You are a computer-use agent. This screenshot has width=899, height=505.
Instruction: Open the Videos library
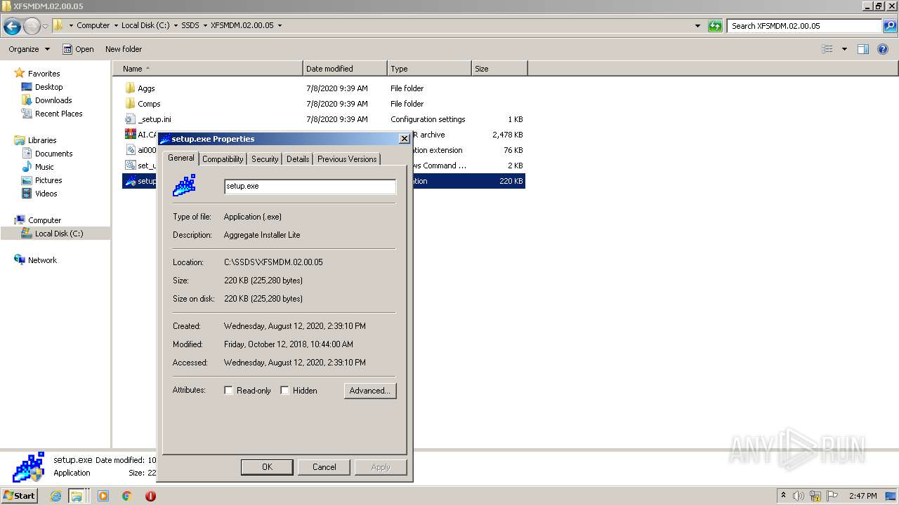(46, 194)
